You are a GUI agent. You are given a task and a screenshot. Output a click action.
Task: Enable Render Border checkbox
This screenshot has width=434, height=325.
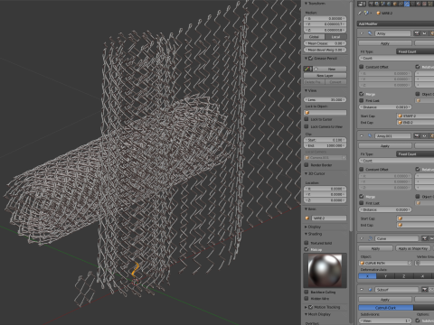[x=307, y=165]
